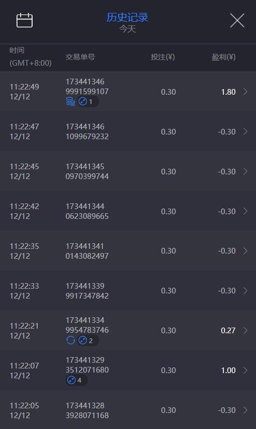Click the 今天 date label
The height and width of the screenshot is (429, 256).
127,29
